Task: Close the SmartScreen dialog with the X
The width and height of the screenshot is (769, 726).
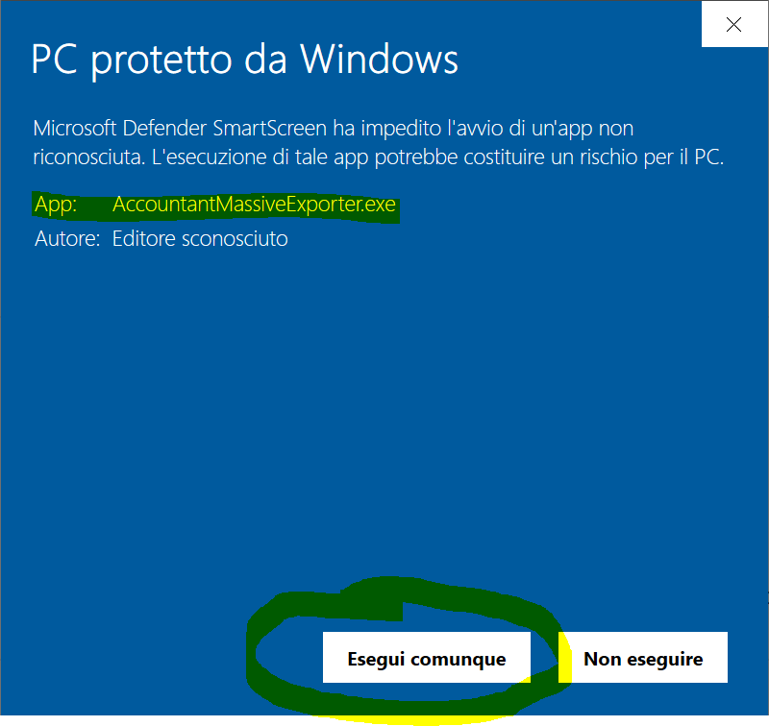Action: coord(734,24)
